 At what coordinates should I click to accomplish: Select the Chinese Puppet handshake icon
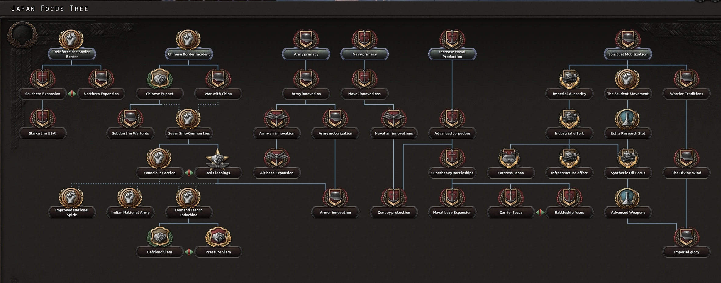(159, 79)
